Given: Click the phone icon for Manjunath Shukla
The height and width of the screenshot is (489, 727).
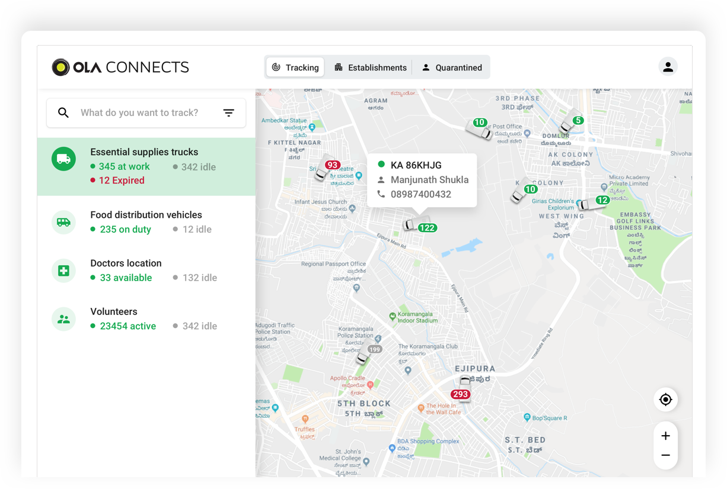Looking at the screenshot, I should click(x=381, y=194).
